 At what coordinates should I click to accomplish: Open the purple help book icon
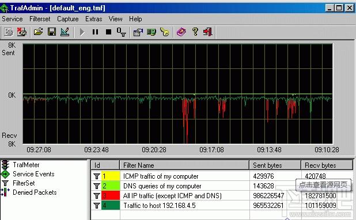pyautogui.click(x=181, y=32)
